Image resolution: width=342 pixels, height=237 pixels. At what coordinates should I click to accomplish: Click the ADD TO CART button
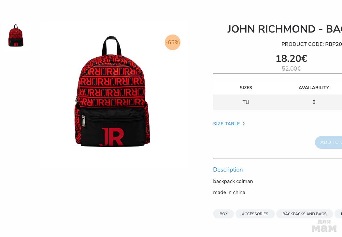pos(328,142)
